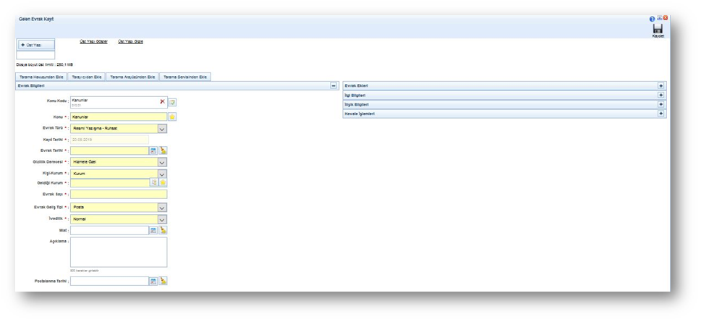Open the Evrak Türü dropdown
The height and width of the screenshot is (322, 701).
tap(162, 129)
